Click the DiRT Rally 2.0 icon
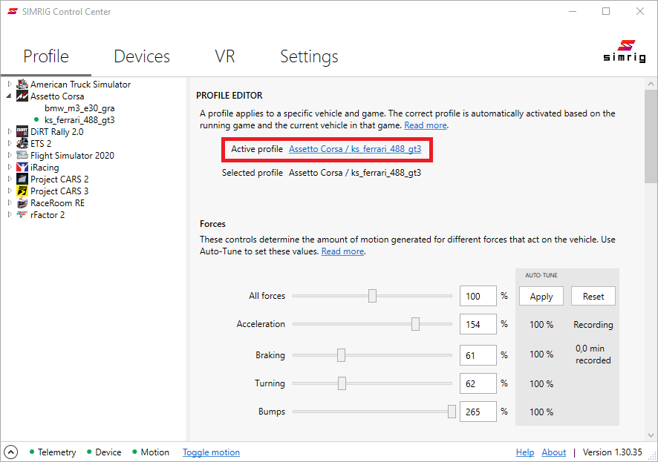 tap(22, 132)
